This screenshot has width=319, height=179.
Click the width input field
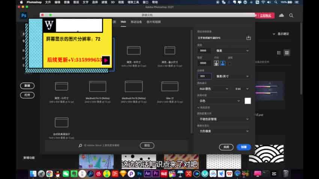click(x=204, y=51)
